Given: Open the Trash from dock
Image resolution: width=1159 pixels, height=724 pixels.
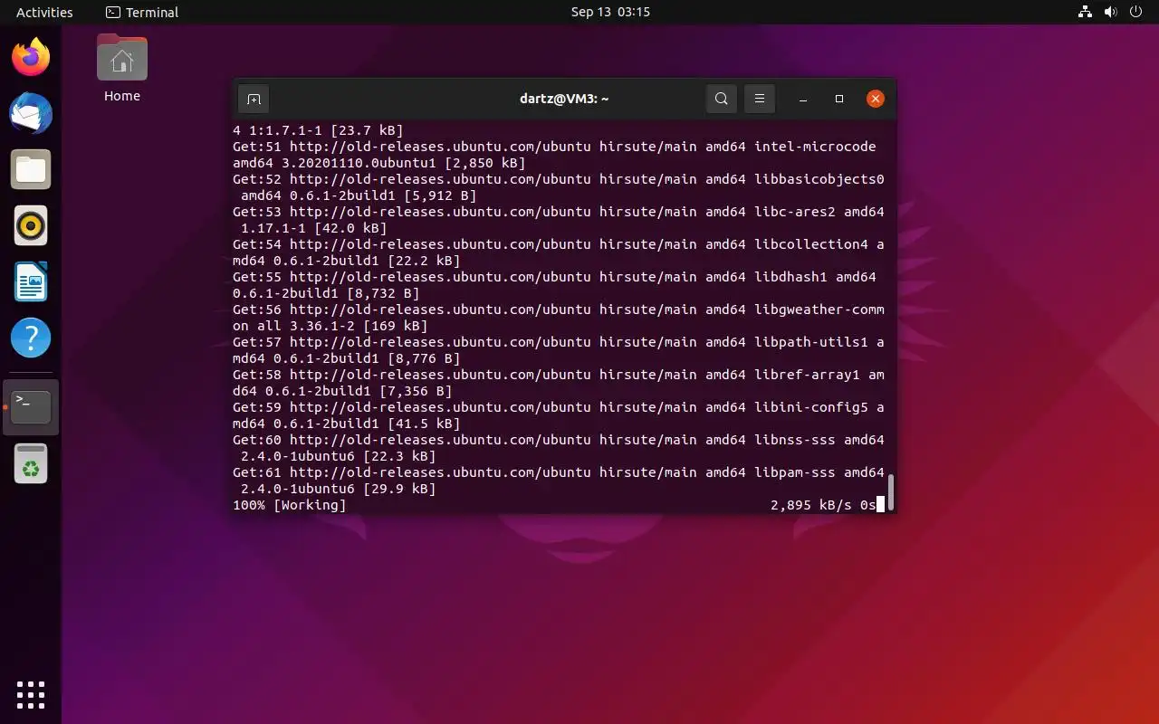Looking at the screenshot, I should point(31,464).
